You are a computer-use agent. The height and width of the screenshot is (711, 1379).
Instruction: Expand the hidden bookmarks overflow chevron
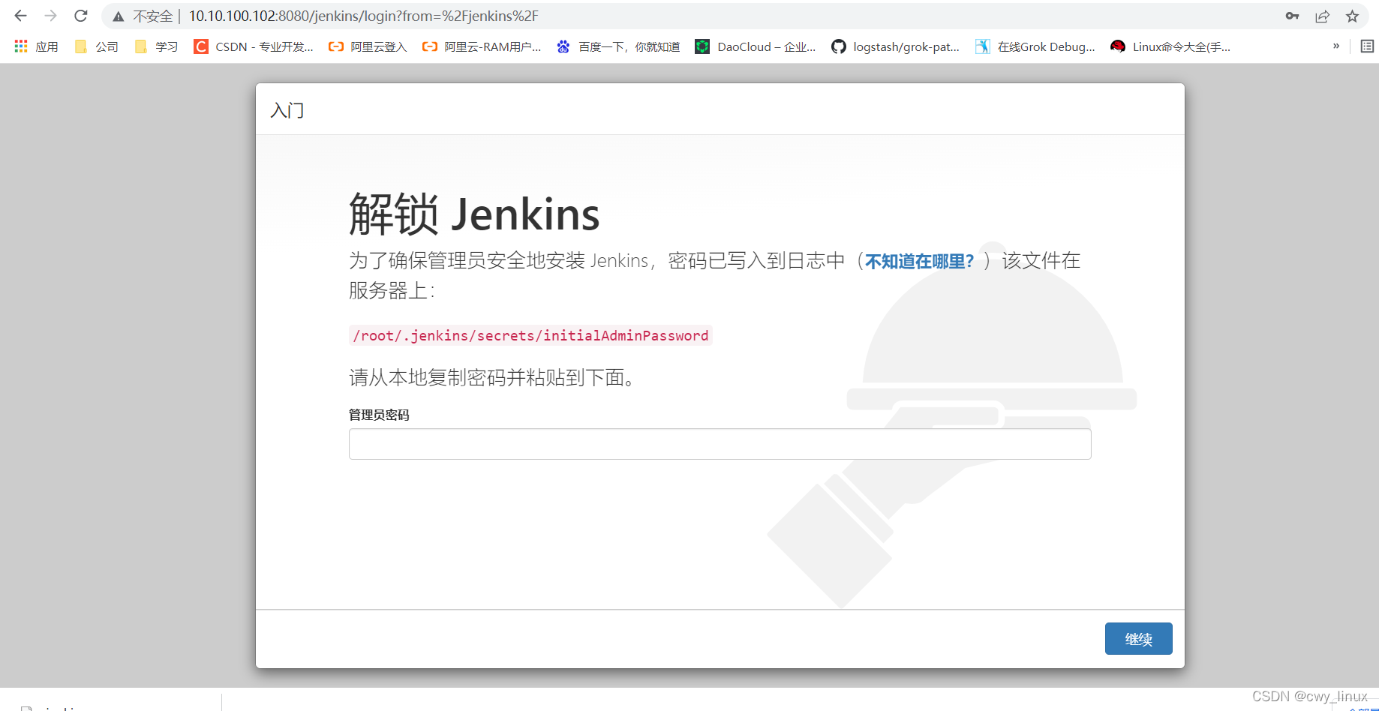pos(1336,46)
